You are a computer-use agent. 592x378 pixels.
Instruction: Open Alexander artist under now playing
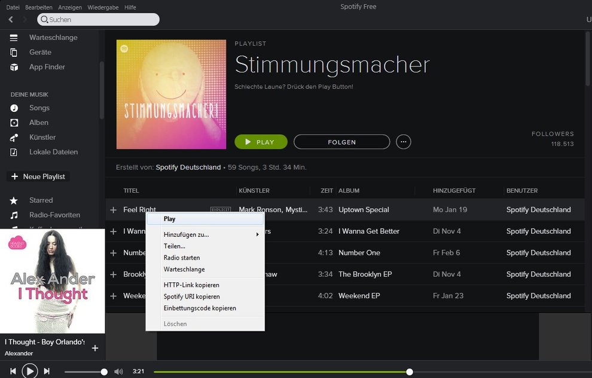[x=19, y=353]
